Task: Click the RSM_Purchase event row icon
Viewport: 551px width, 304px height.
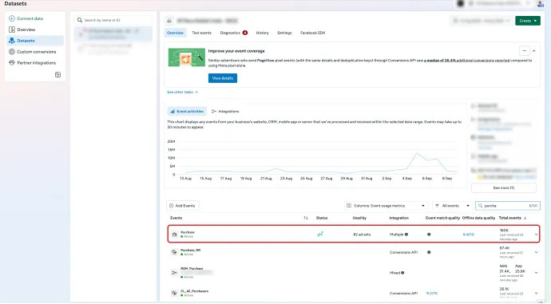Action: pyautogui.click(x=174, y=272)
